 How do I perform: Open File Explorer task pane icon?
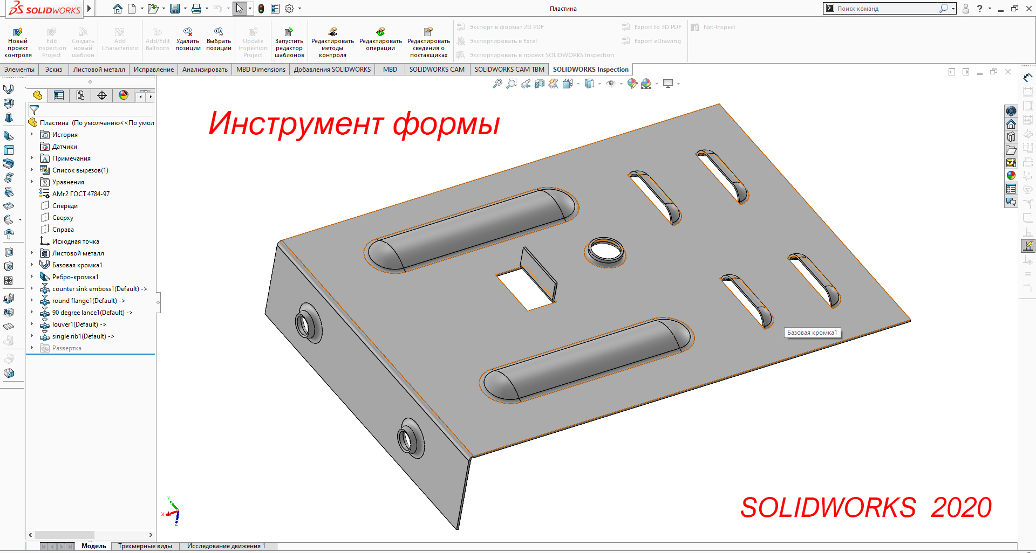click(x=1011, y=150)
